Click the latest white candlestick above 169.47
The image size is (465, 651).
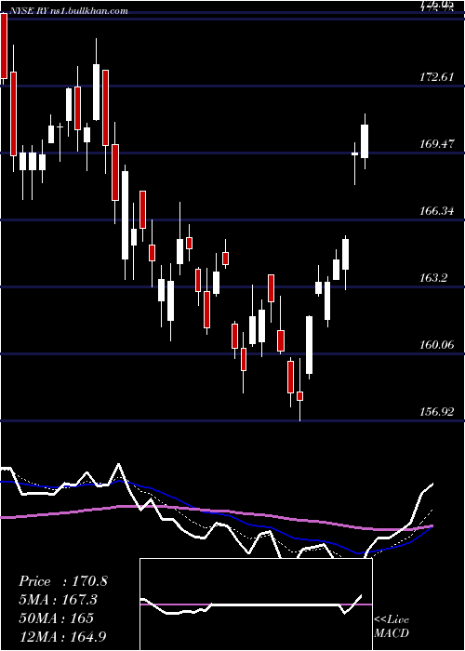point(365,141)
